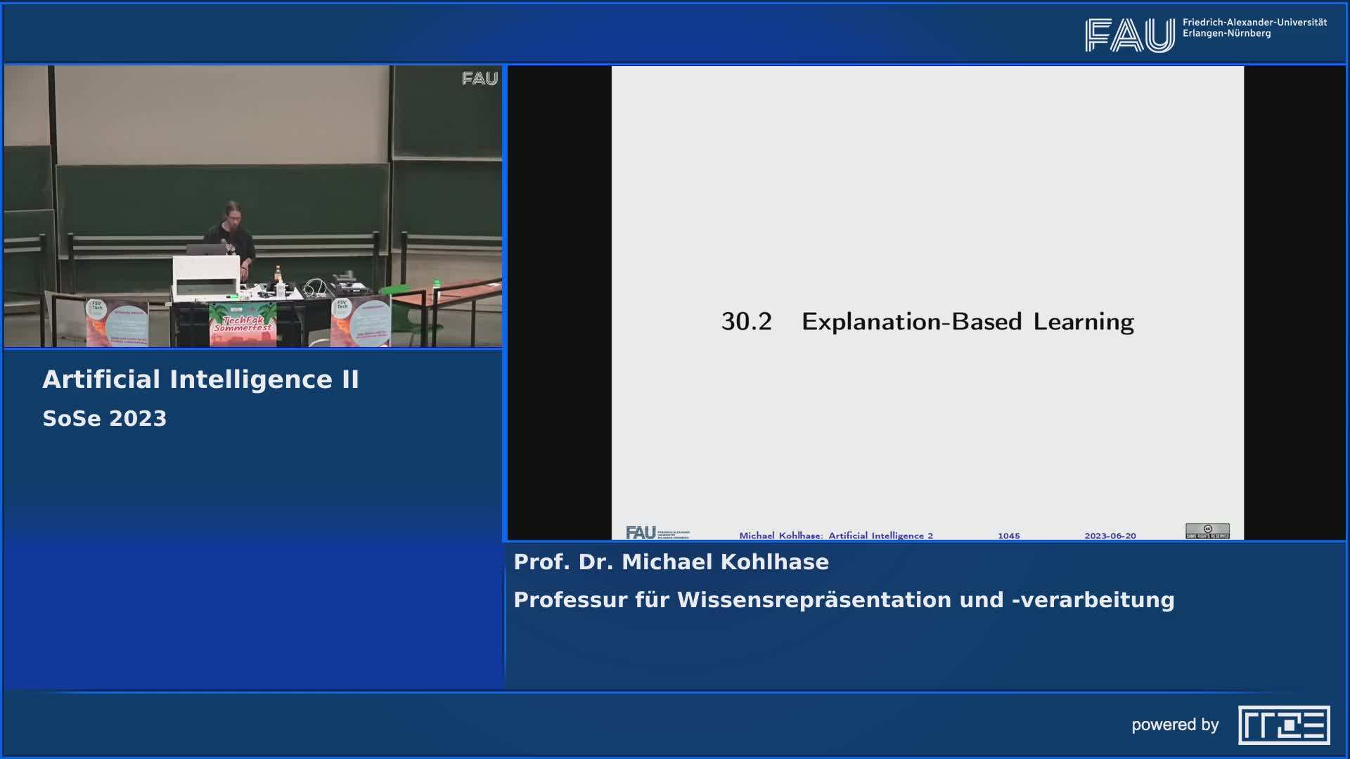This screenshot has height=759, width=1350.
Task: Click the Creative Commons license badge on slide
Action: click(x=1207, y=531)
